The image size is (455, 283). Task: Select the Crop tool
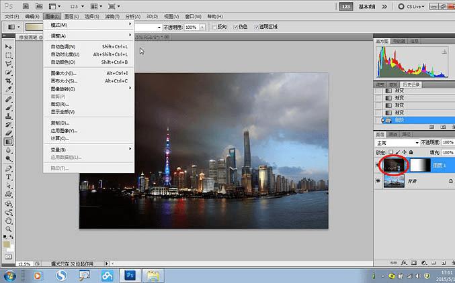tap(9, 80)
